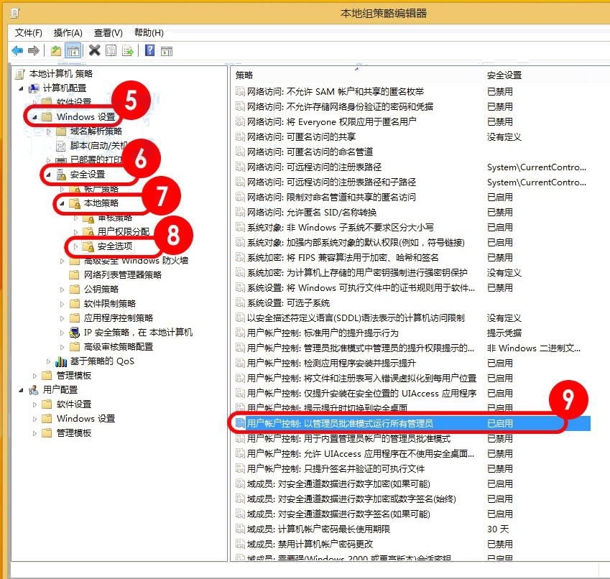Open Help via the question mark icon
The image size is (610, 579).
pyautogui.click(x=149, y=50)
